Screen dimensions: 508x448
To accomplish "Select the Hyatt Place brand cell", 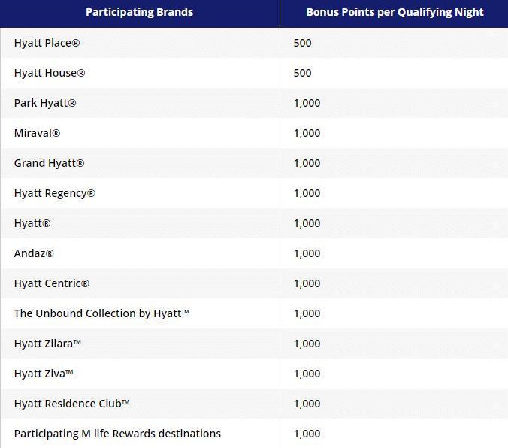I will pos(47,43).
